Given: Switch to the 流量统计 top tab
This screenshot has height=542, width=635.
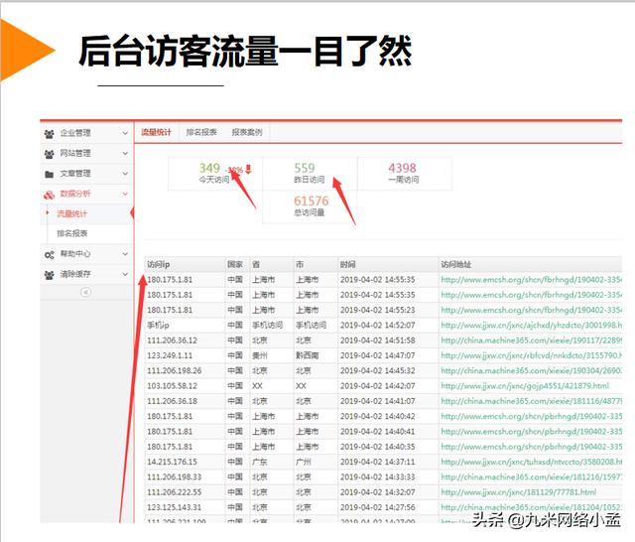Looking at the screenshot, I should pos(157,132).
